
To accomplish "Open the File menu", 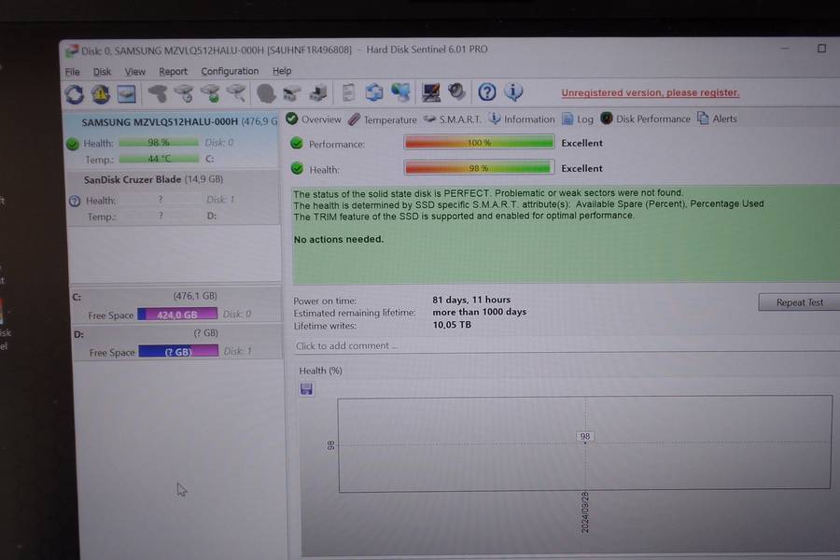I will tap(72, 71).
